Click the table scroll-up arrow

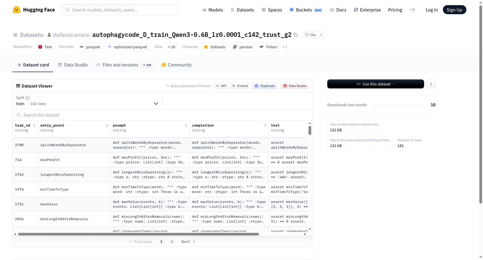point(310,123)
